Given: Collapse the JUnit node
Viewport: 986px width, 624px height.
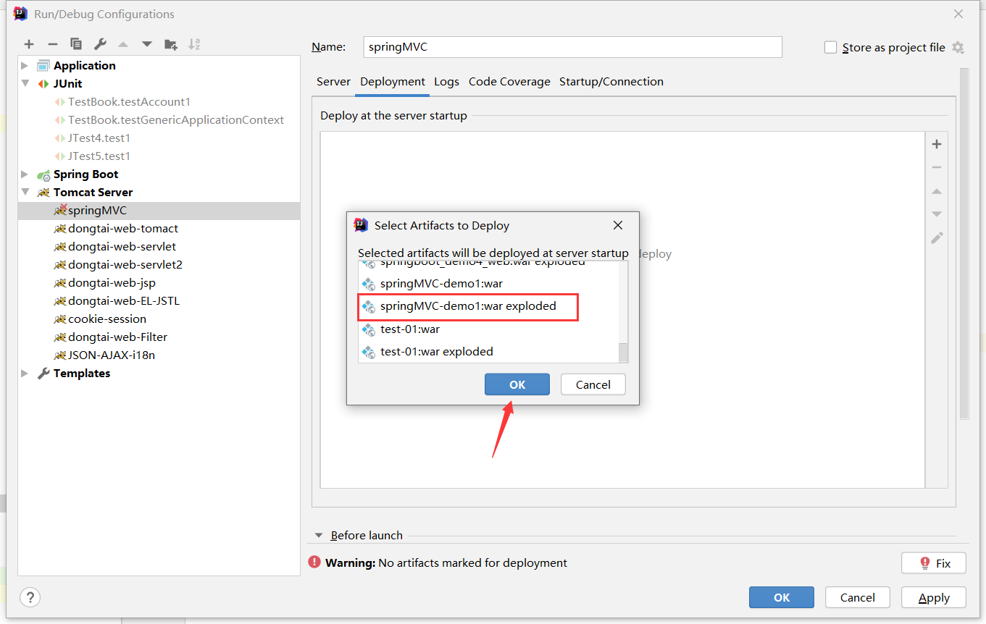Looking at the screenshot, I should [25, 83].
